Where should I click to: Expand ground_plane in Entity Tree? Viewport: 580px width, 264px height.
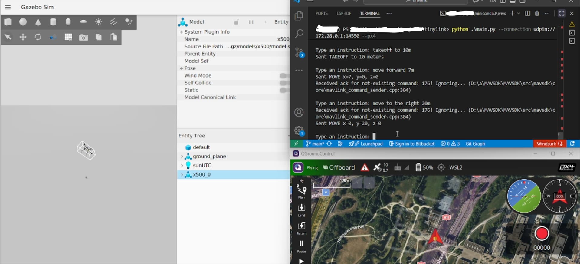pos(182,157)
